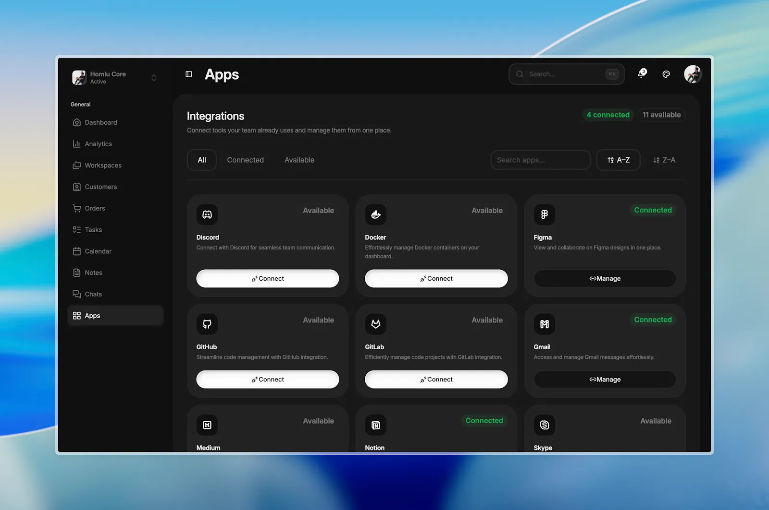
Task: Click the Notion app icon
Action: point(376,425)
